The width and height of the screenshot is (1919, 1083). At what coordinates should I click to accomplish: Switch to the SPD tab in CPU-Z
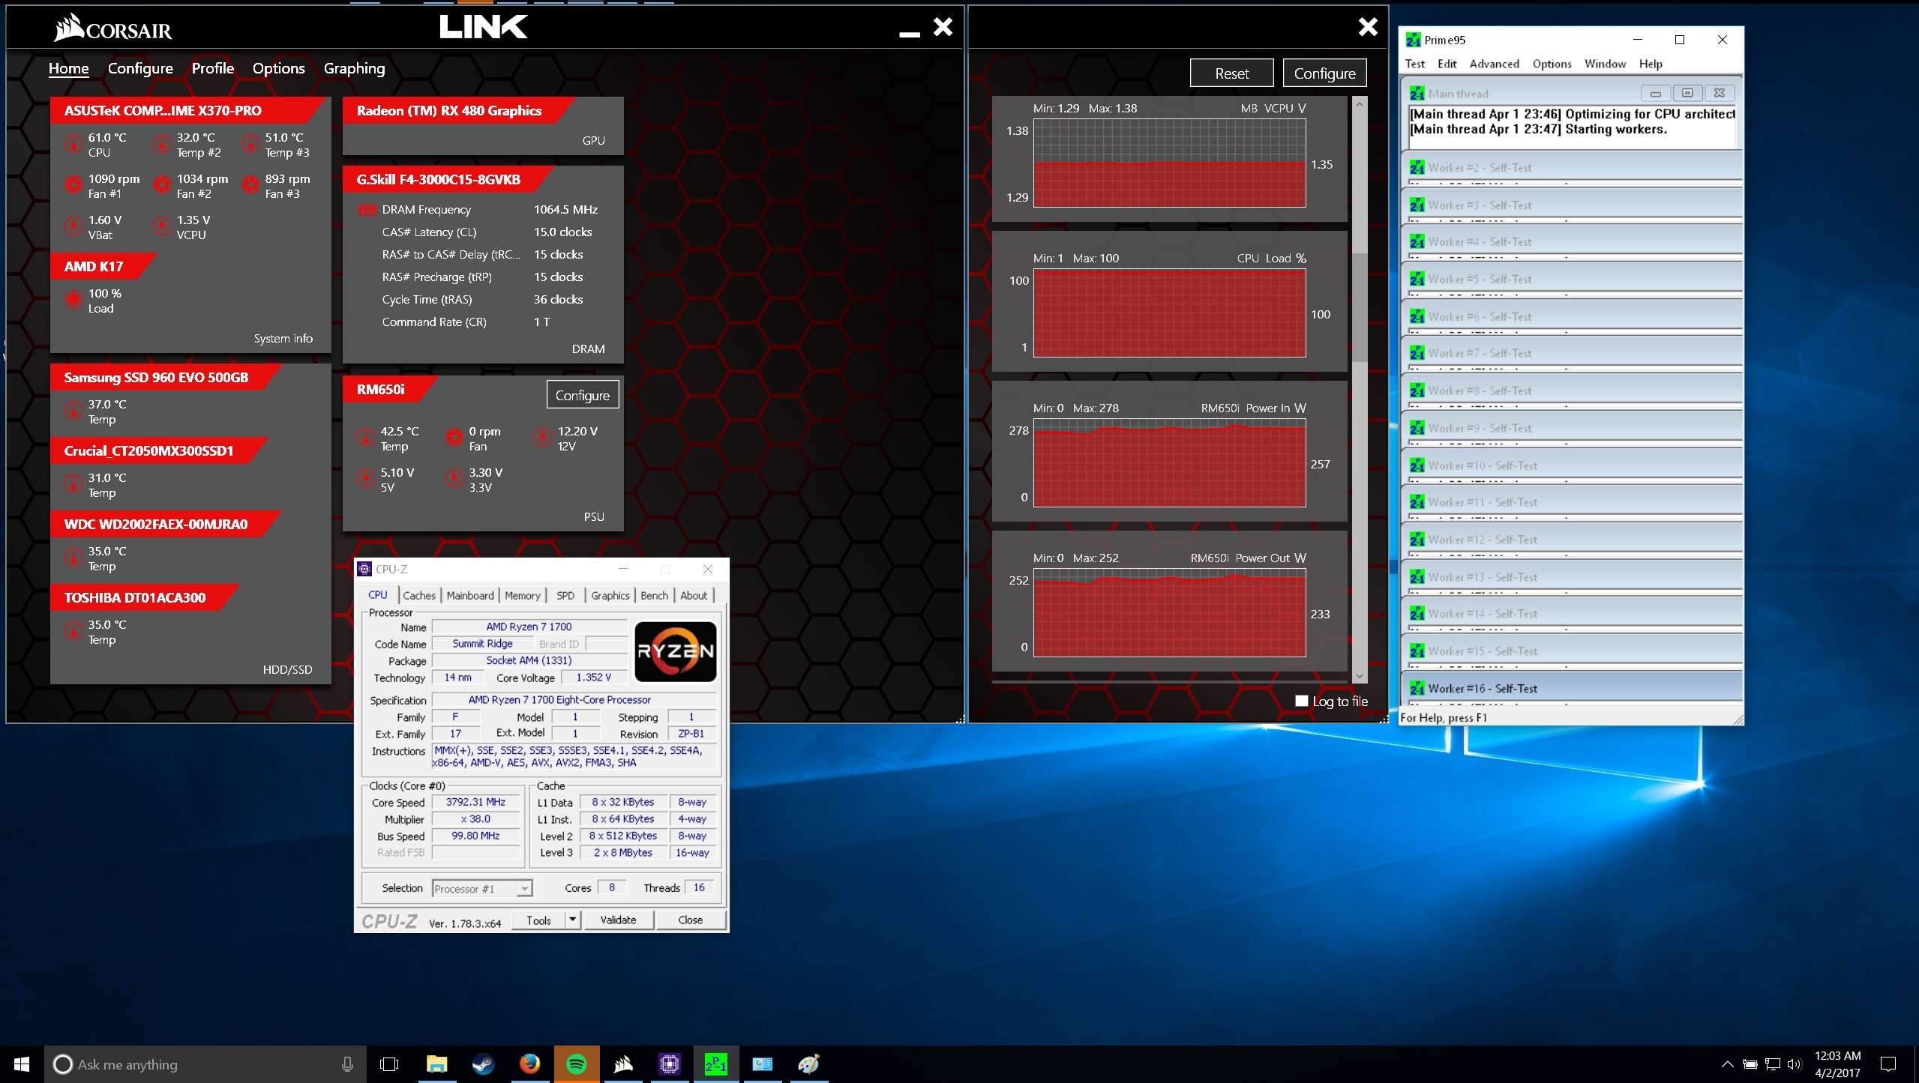[565, 595]
